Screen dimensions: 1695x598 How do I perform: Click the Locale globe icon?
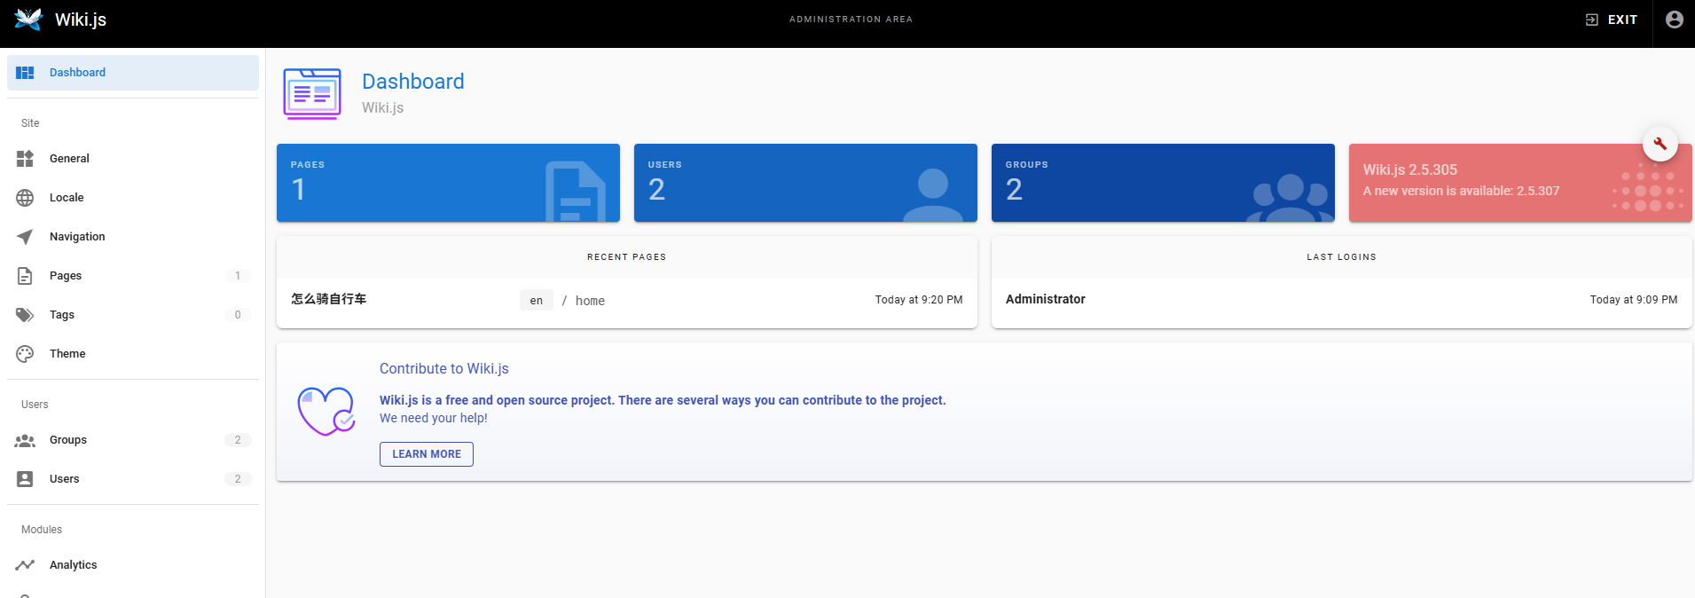click(25, 198)
